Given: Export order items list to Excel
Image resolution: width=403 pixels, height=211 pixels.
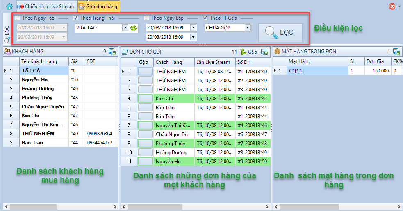Looking at the screenshot, I should pyautogui.click(x=396, y=52).
